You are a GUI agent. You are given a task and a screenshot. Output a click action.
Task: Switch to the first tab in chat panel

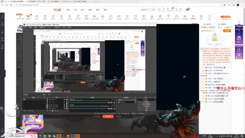pyautogui.click(x=204, y=27)
